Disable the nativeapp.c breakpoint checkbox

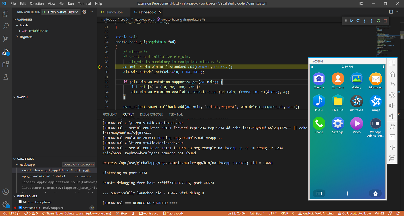[21, 208]
